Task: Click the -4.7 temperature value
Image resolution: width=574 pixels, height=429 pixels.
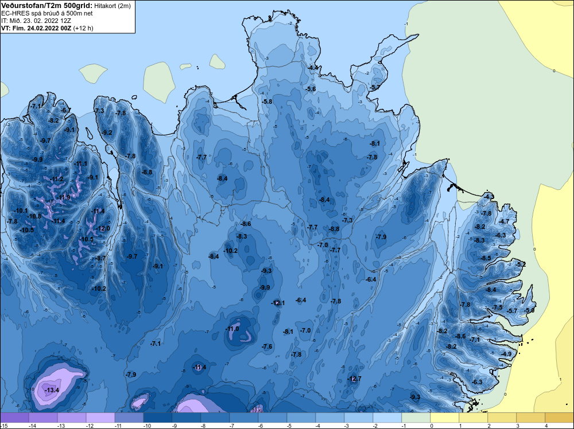Action: pyautogui.click(x=504, y=221)
